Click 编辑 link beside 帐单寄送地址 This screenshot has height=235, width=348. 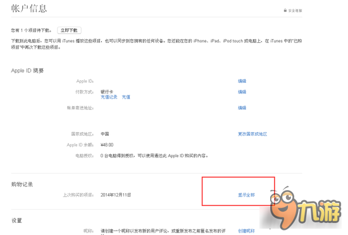click(242, 108)
